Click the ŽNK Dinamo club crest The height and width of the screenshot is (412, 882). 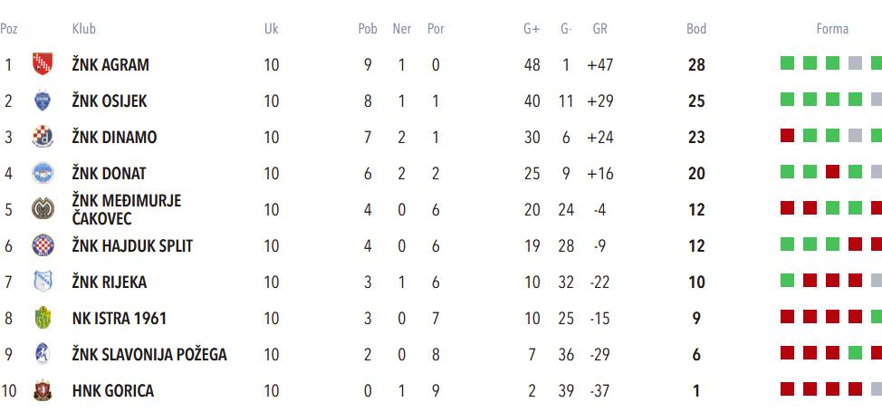(x=43, y=137)
